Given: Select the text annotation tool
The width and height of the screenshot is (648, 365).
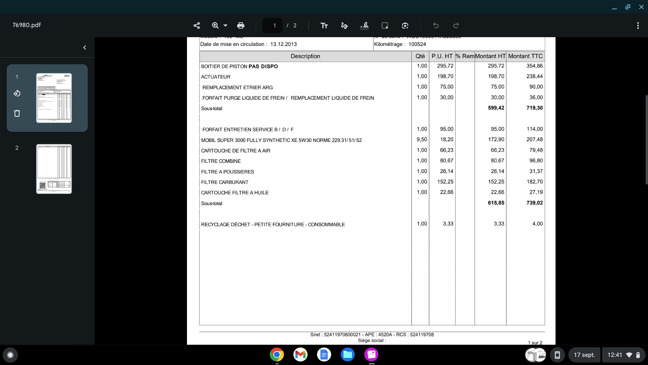Looking at the screenshot, I should coord(324,25).
